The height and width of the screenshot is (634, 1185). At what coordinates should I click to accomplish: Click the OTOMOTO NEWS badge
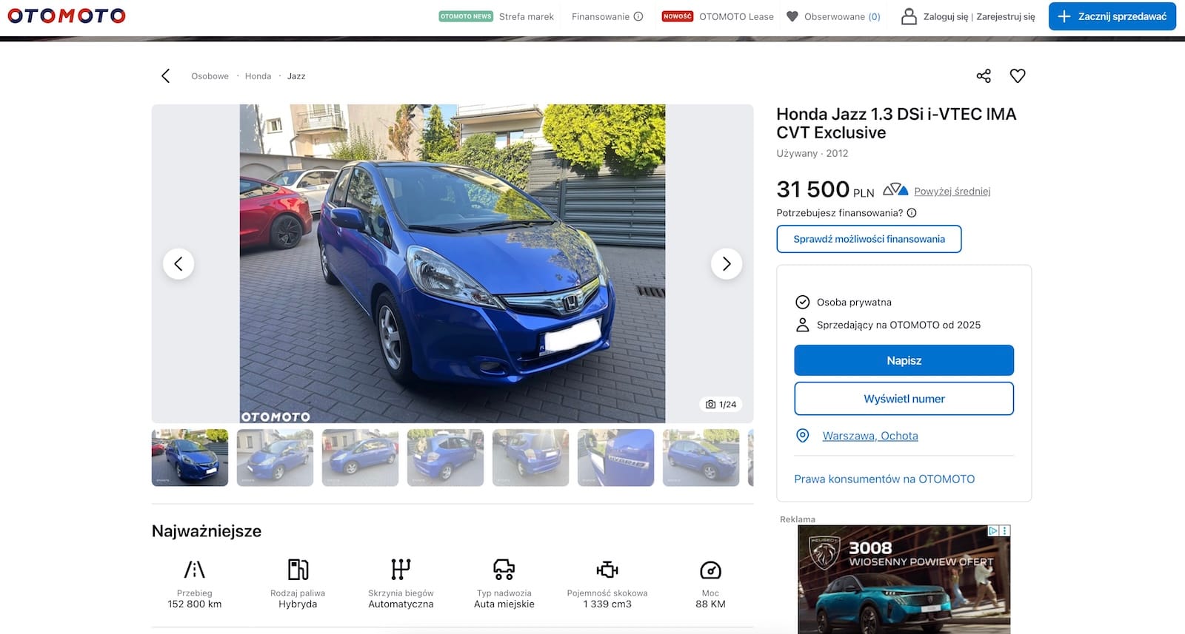tap(466, 16)
